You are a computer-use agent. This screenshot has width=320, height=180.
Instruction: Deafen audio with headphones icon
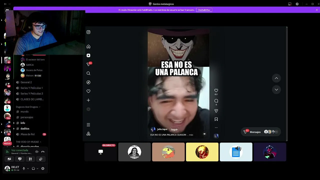(x=33, y=168)
